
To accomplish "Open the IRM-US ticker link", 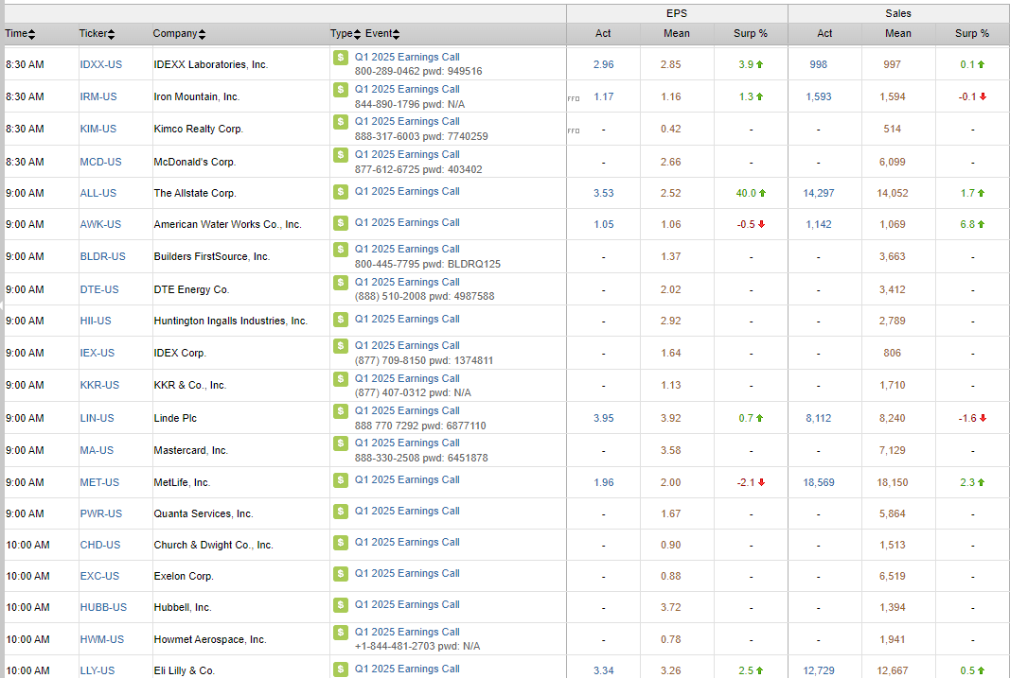I will (x=98, y=96).
